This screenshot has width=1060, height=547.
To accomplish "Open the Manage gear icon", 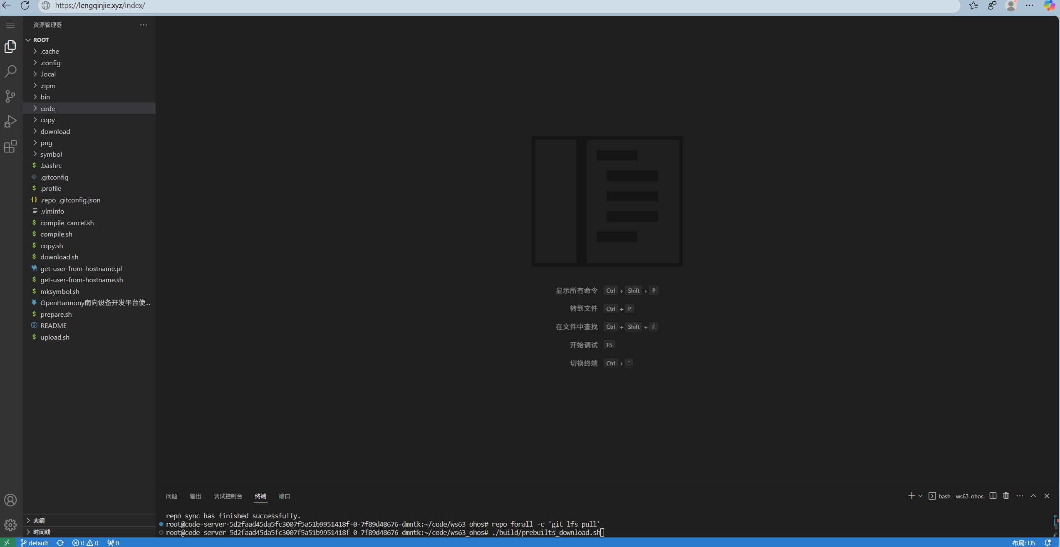I will [x=10, y=525].
